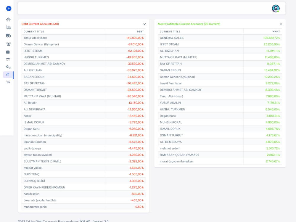Select murat özçoban (belediye) row
The width and height of the screenshot is (296, 222).
click(x=220, y=161)
